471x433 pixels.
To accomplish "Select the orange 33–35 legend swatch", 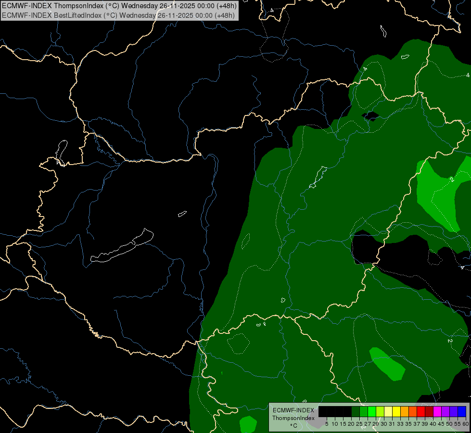I will (x=405, y=411).
